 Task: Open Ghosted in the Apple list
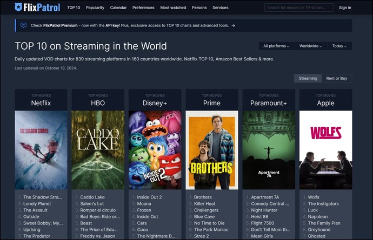pyautogui.click(x=317, y=236)
